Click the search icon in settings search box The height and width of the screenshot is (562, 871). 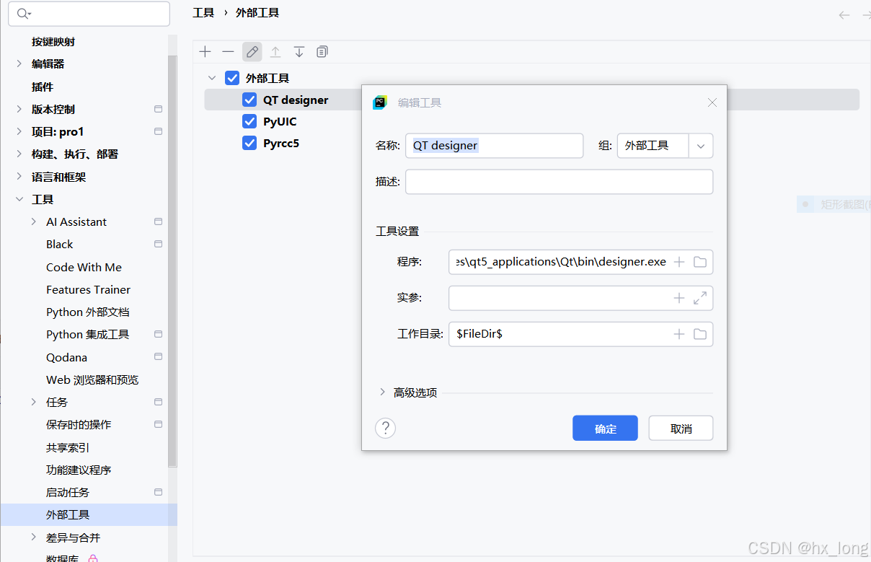pyautogui.click(x=23, y=14)
